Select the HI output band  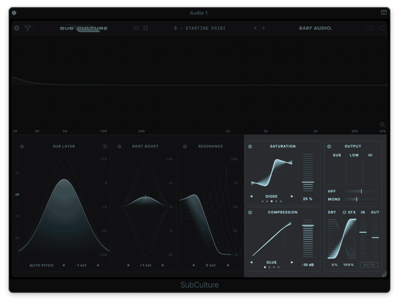coord(370,155)
